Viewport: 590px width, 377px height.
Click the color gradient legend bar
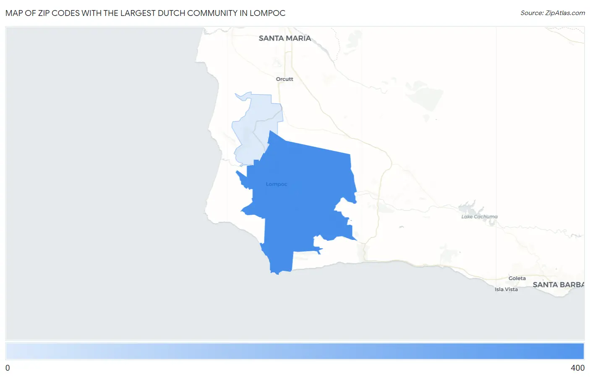pos(295,351)
